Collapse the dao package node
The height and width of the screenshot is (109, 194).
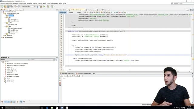coord(5,17)
